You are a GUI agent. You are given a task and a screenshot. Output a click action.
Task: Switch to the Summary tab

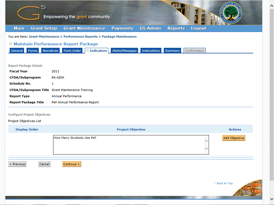pyautogui.click(x=172, y=50)
